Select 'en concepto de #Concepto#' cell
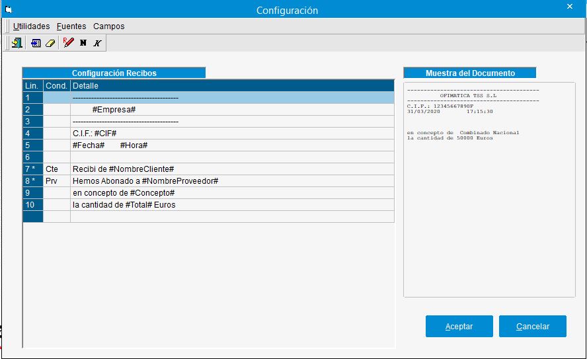Image resolution: width=587 pixels, height=359 pixels. pyautogui.click(x=232, y=193)
